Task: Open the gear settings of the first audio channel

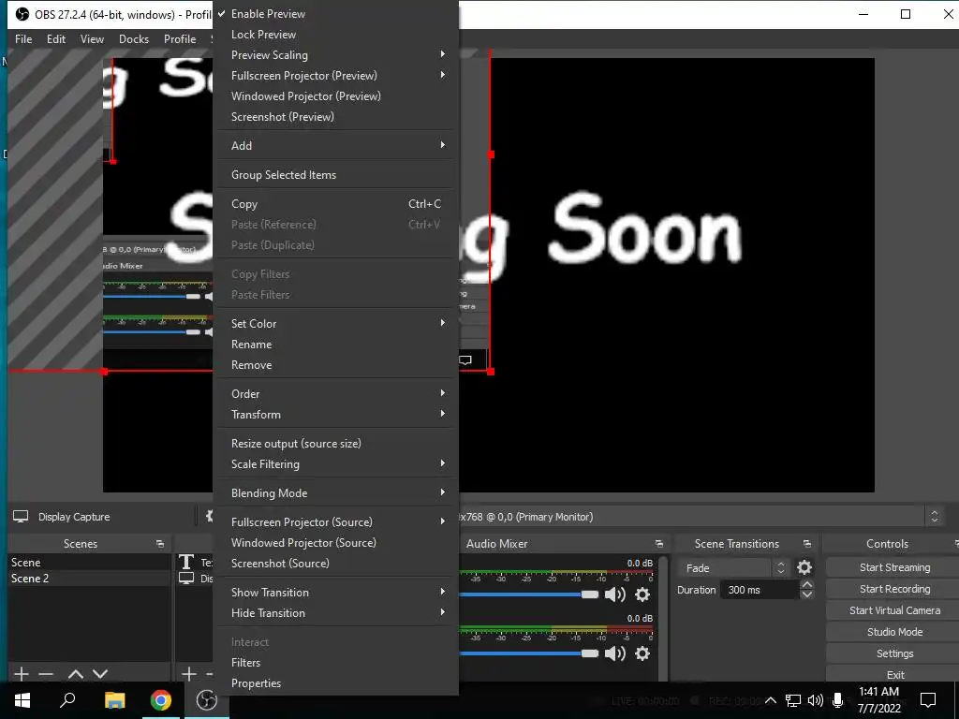Action: pyautogui.click(x=642, y=594)
